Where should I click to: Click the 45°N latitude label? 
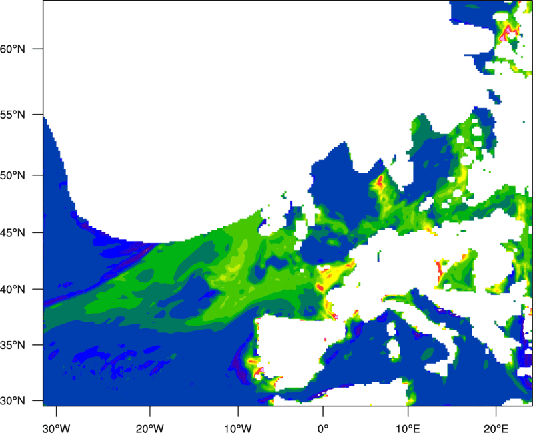pos(13,232)
